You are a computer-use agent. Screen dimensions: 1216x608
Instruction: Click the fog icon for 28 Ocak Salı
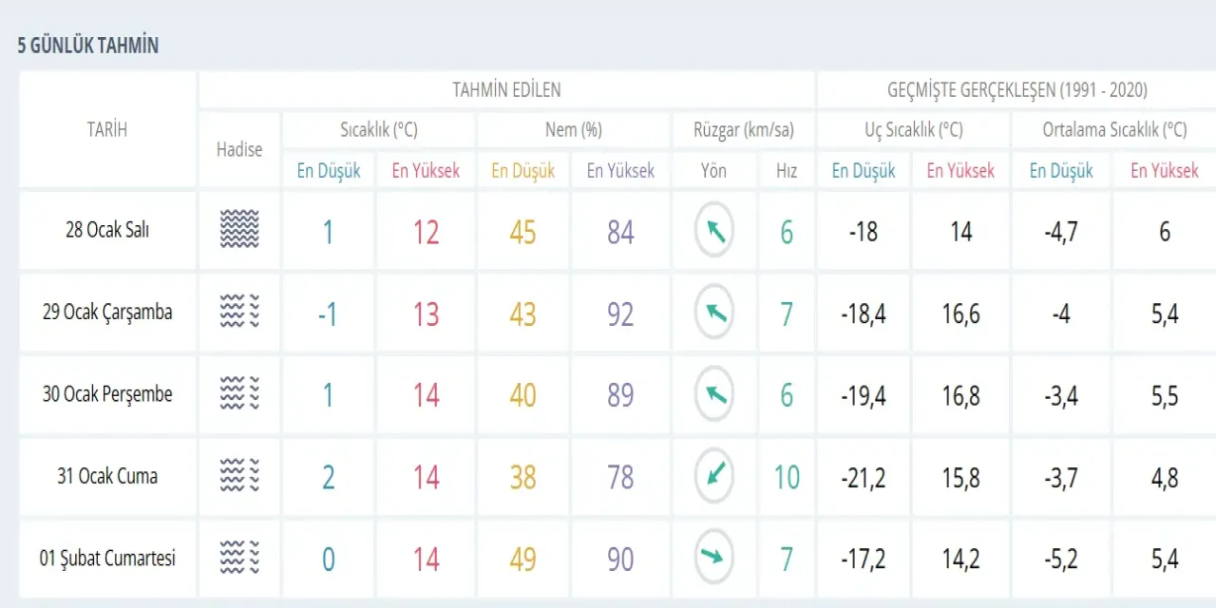(x=239, y=231)
